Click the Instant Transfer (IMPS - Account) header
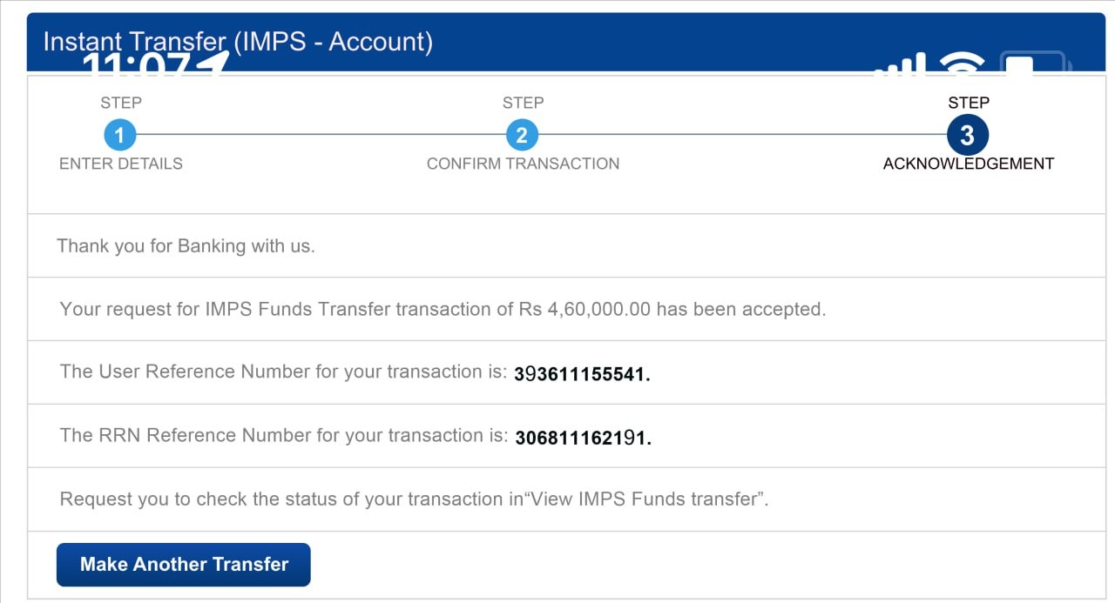The height and width of the screenshot is (603, 1115). (238, 41)
